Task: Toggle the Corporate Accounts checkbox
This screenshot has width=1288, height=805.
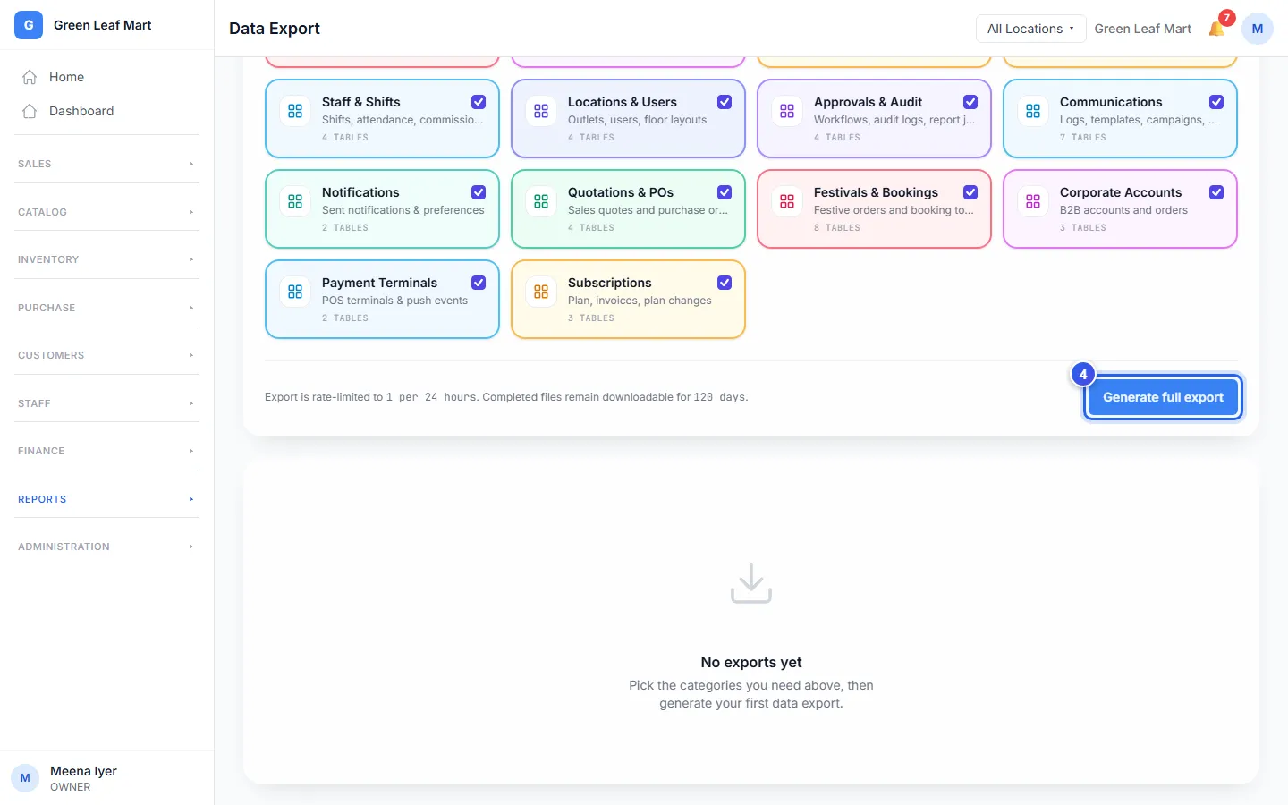Action: tap(1216, 192)
